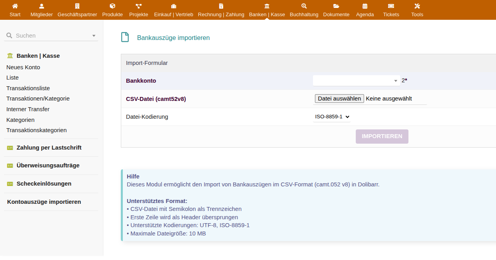
Task: Click the Start home icon
Action: (15, 6)
